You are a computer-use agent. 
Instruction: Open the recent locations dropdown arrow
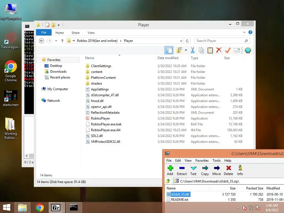(56, 41)
